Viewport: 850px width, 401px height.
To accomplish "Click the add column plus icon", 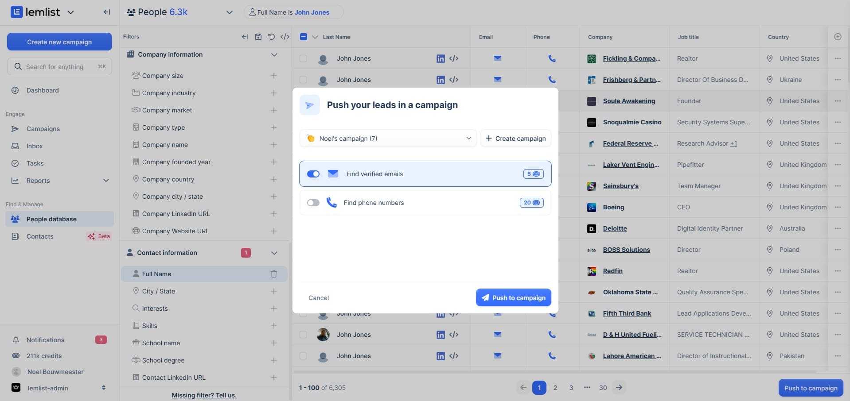I will click(838, 37).
